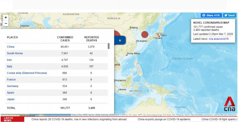The height and width of the screenshot is (122, 238).
Task: Close the places table with the X button
Action: click(x=120, y=40)
